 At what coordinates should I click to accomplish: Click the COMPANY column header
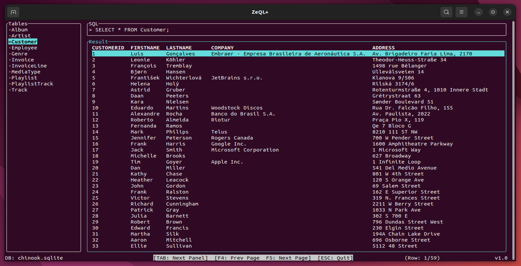coord(222,48)
